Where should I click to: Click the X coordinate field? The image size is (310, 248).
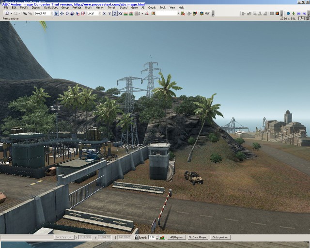pos(85,237)
